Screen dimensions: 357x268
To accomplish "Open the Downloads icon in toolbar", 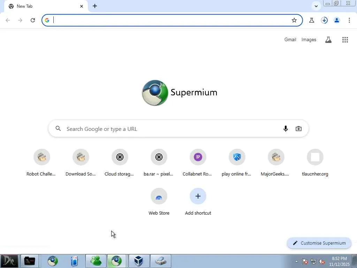I will click(x=324, y=20).
